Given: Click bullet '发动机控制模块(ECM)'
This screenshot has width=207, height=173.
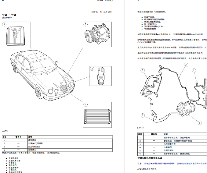Looking at the screenshot, I should [x=154, y=26].
